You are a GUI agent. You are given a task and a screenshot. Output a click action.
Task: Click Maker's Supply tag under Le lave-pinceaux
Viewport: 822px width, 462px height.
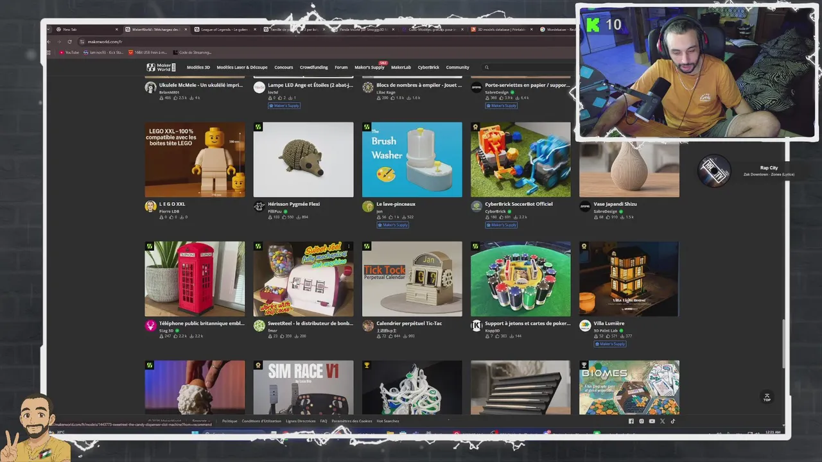pyautogui.click(x=392, y=225)
